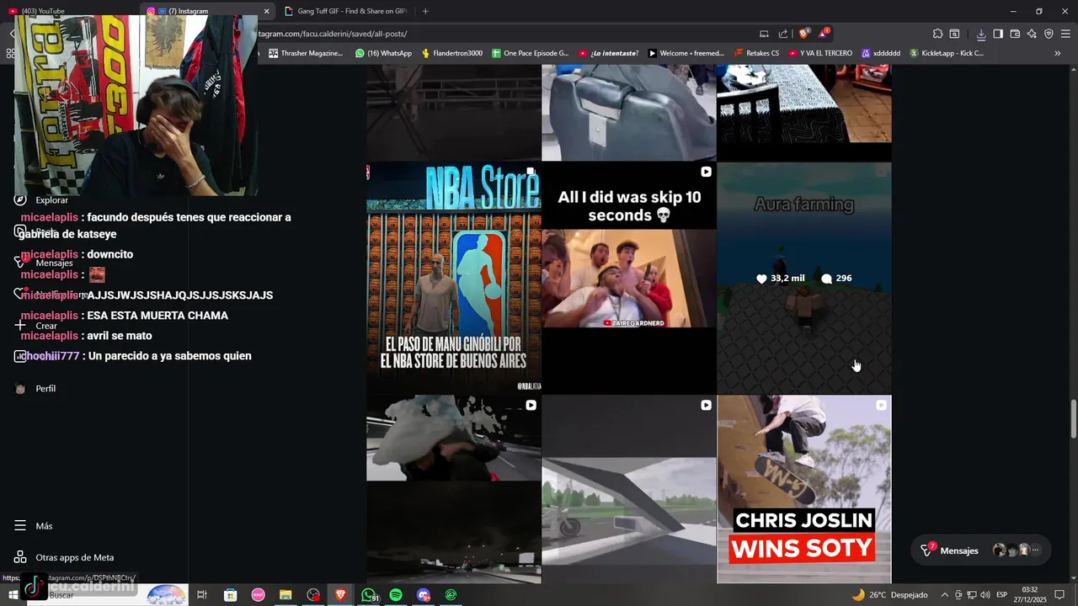This screenshot has height=606, width=1078.
Task: Click the page vertical scrollbar thumb
Action: (1073, 418)
